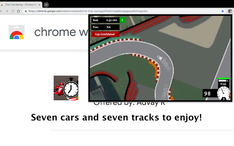Click the Chrome Web Store logo

click(16, 32)
